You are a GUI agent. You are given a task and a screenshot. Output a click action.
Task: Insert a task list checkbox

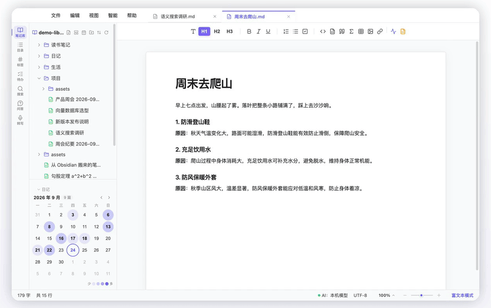point(305,31)
